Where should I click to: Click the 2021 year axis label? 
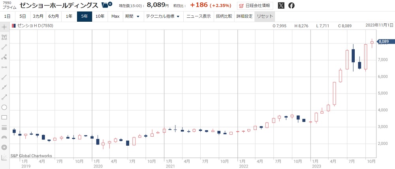[170, 167]
